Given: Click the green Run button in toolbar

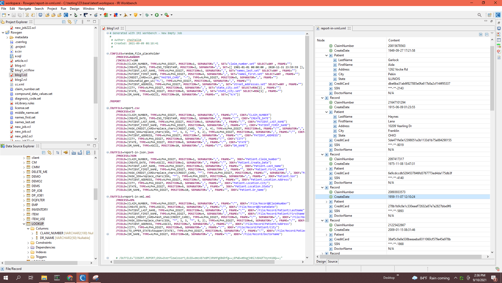Looking at the screenshot, I should tap(157, 15).
